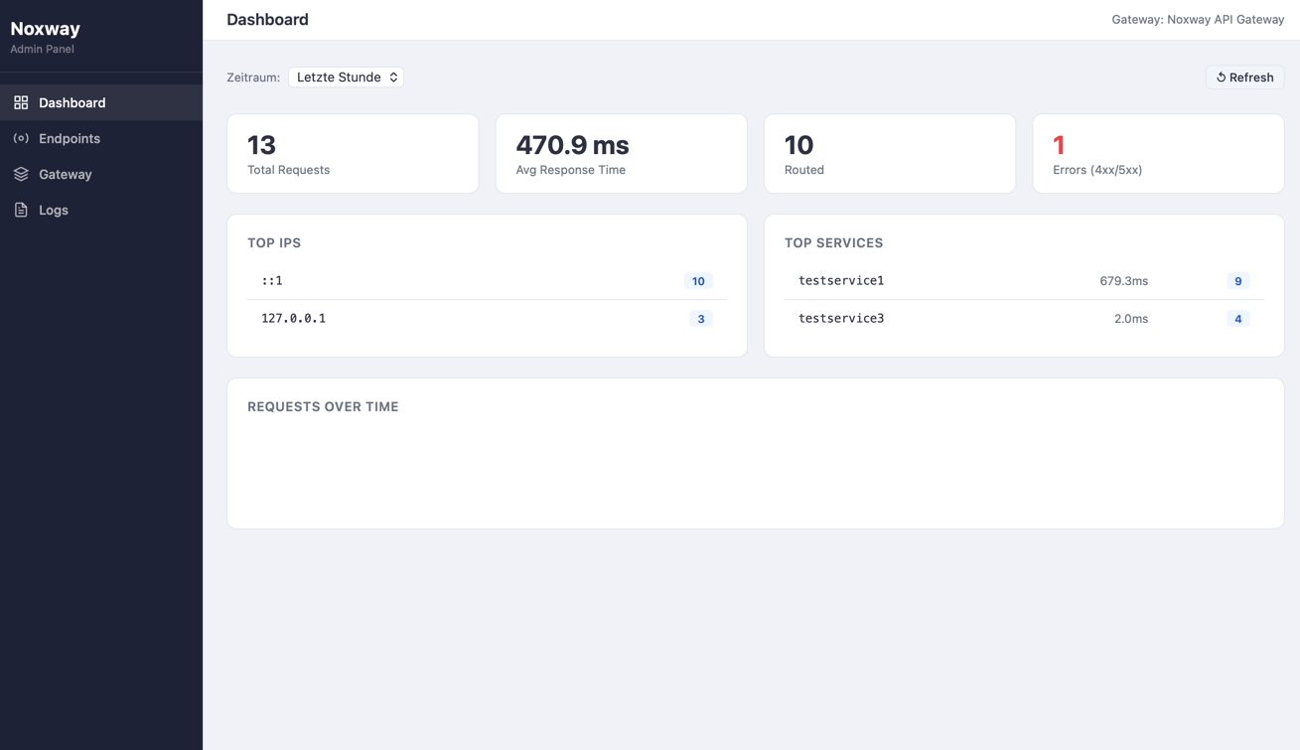The image size is (1300, 750).
Task: Click the badge 4 for testservice3
Action: tap(1237, 319)
